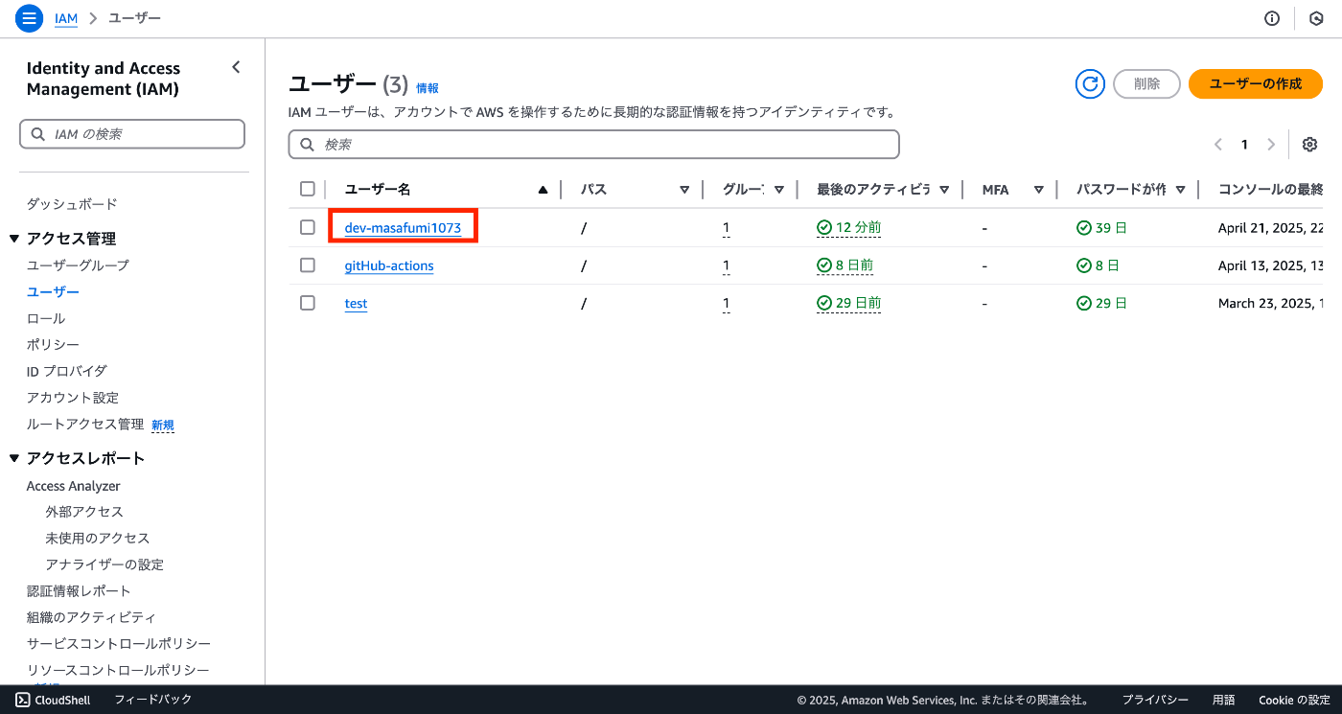This screenshot has height=714, width=1342.
Task: Open アカウント設定 in the sidebar
Action: pyautogui.click(x=73, y=397)
